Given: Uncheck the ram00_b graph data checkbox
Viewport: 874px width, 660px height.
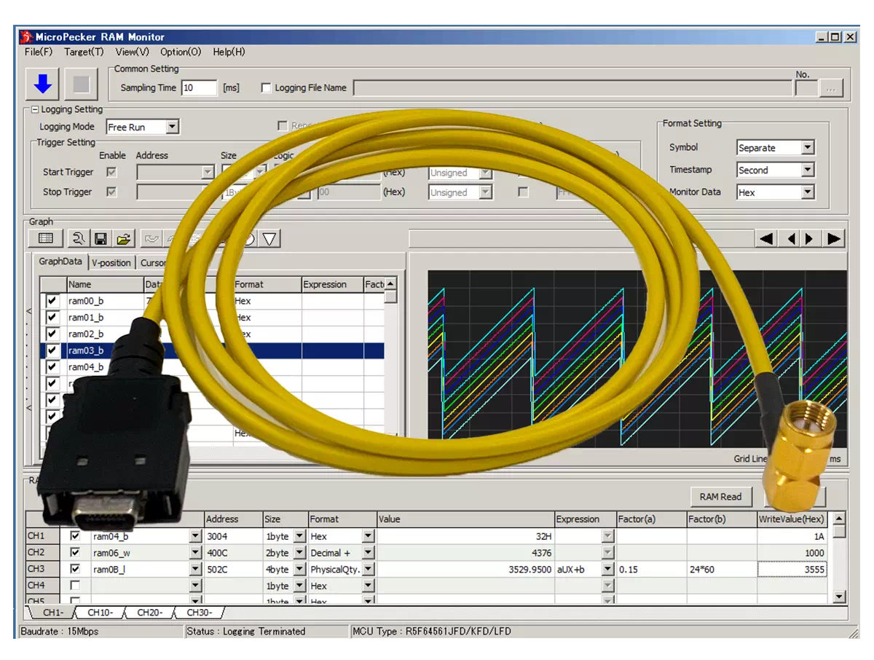Looking at the screenshot, I should tap(52, 301).
